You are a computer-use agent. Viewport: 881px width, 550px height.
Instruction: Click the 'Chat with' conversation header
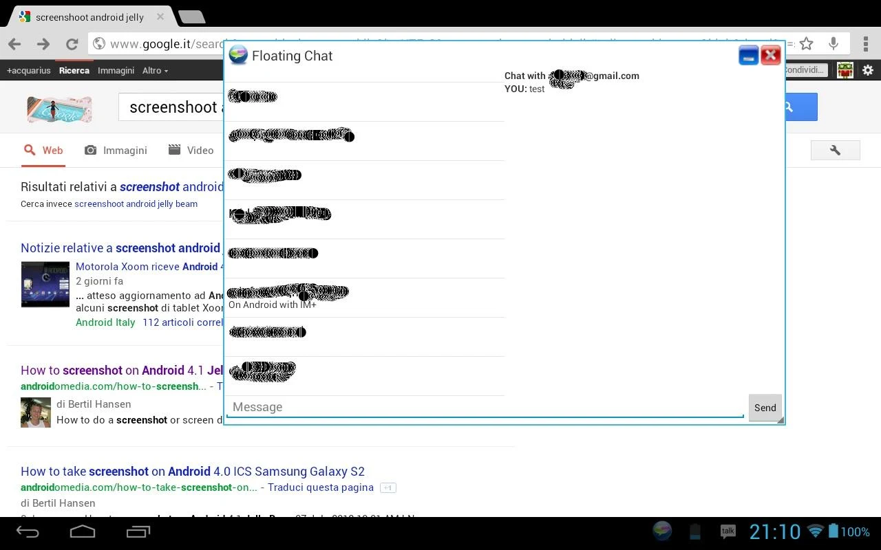[x=572, y=76]
